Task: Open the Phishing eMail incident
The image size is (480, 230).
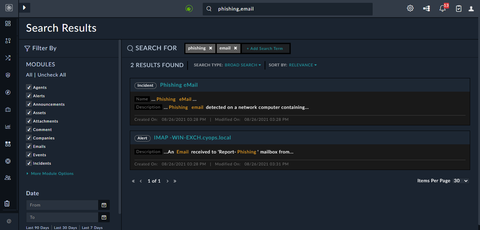Action: click(179, 85)
